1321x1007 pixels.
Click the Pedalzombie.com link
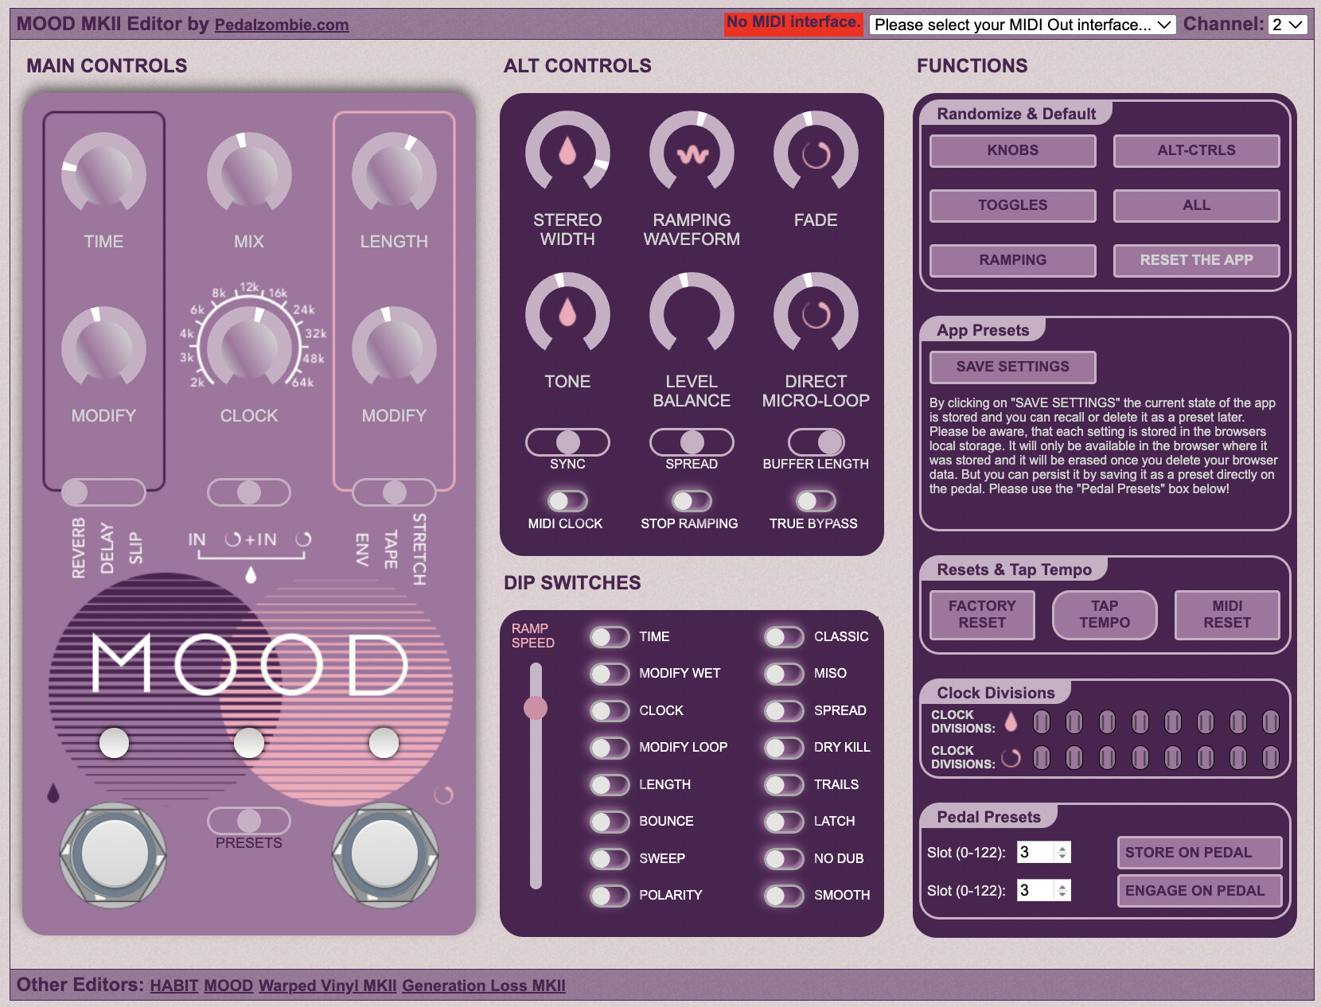click(x=282, y=25)
